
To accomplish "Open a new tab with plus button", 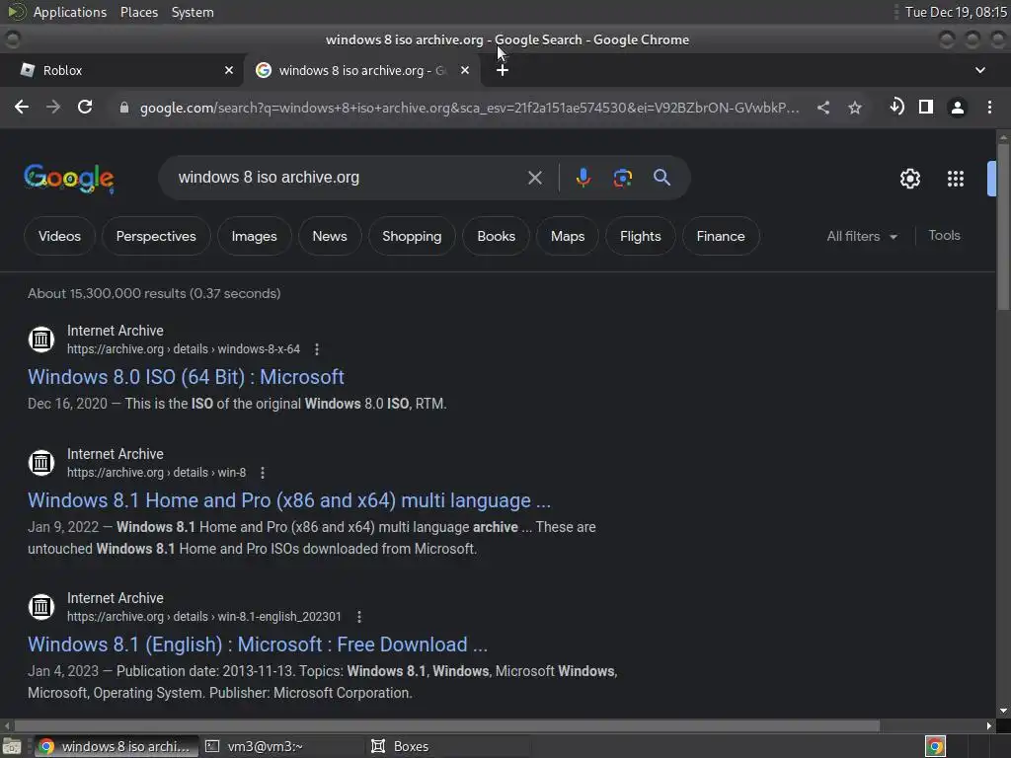I will coord(503,70).
